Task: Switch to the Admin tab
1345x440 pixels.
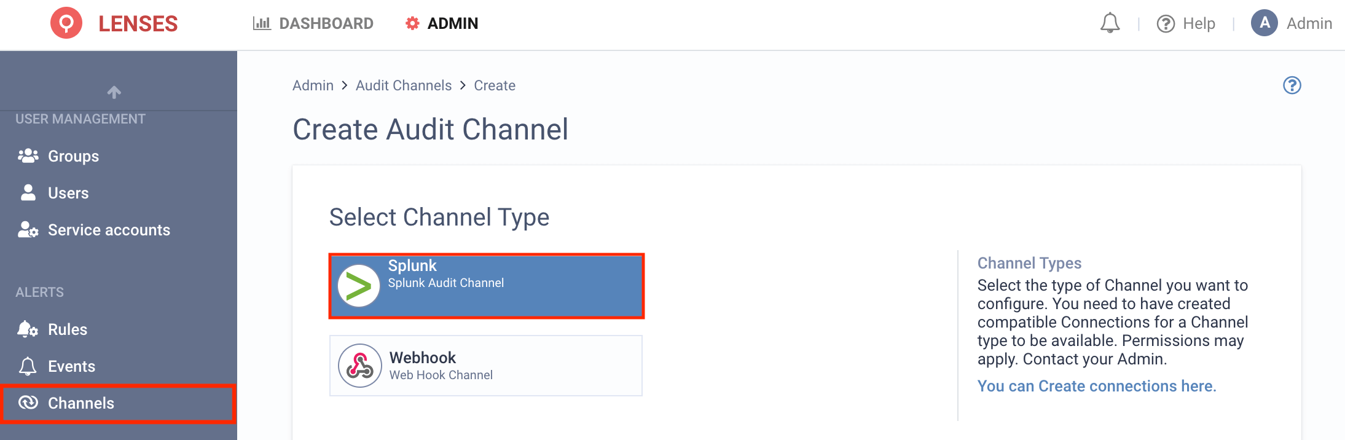Action: click(x=442, y=23)
